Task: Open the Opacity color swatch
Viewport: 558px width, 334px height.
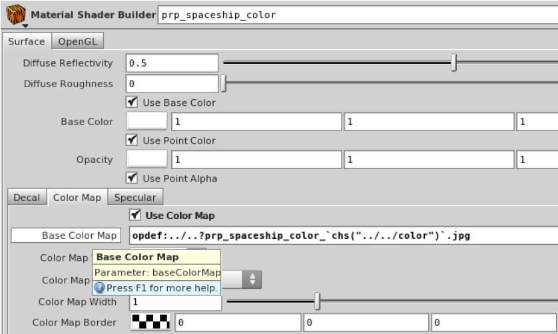Action: point(147,160)
